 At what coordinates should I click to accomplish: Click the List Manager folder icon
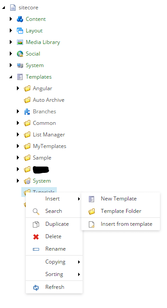coord(27,135)
